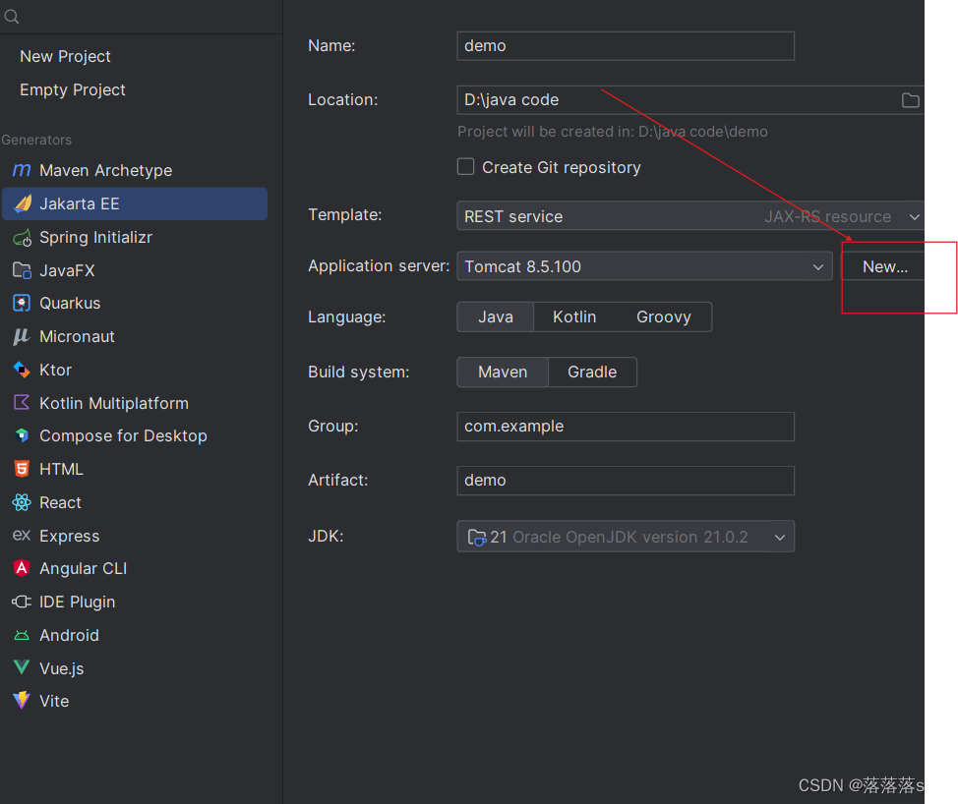
Task: Click the Group input field
Action: click(626, 427)
